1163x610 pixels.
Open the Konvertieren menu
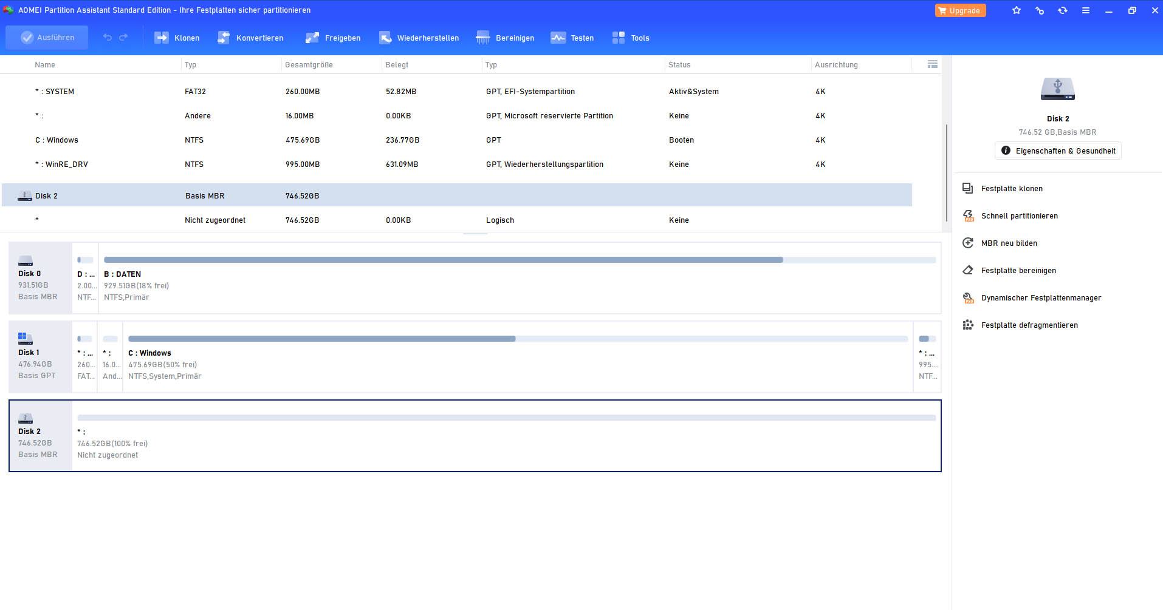[x=250, y=38]
